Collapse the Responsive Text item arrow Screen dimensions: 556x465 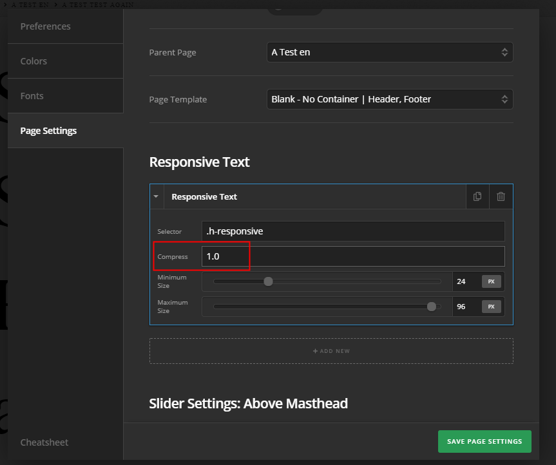pyautogui.click(x=156, y=196)
